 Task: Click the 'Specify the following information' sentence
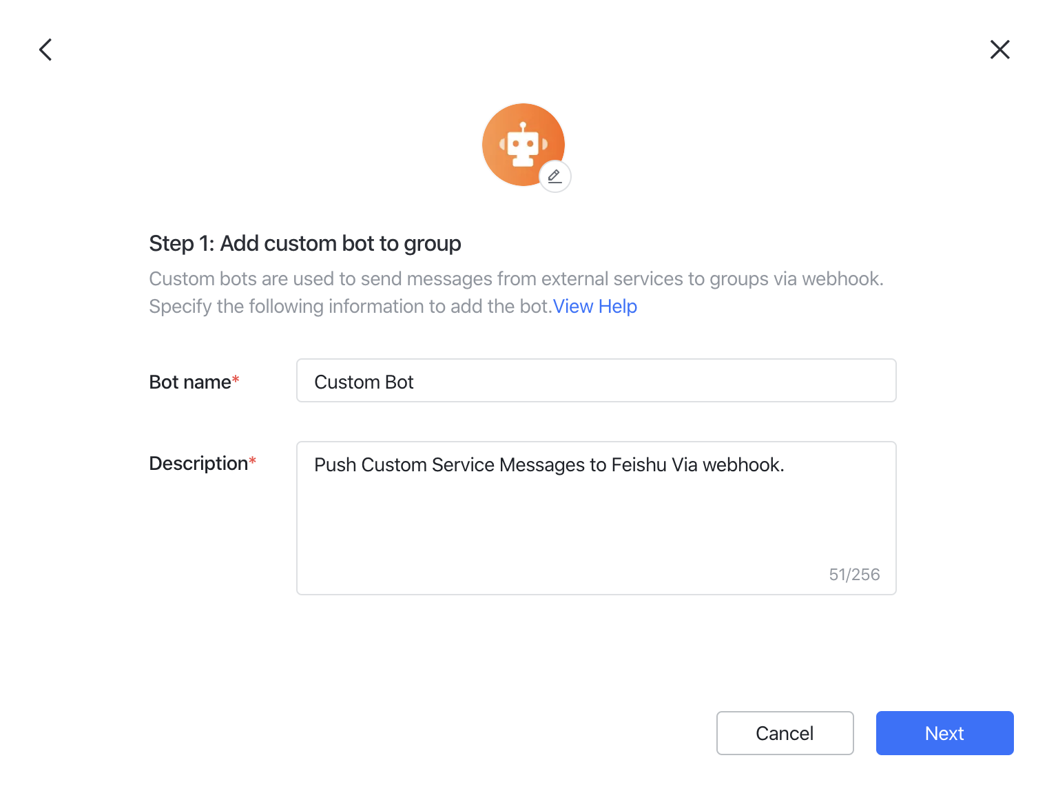[x=350, y=307]
